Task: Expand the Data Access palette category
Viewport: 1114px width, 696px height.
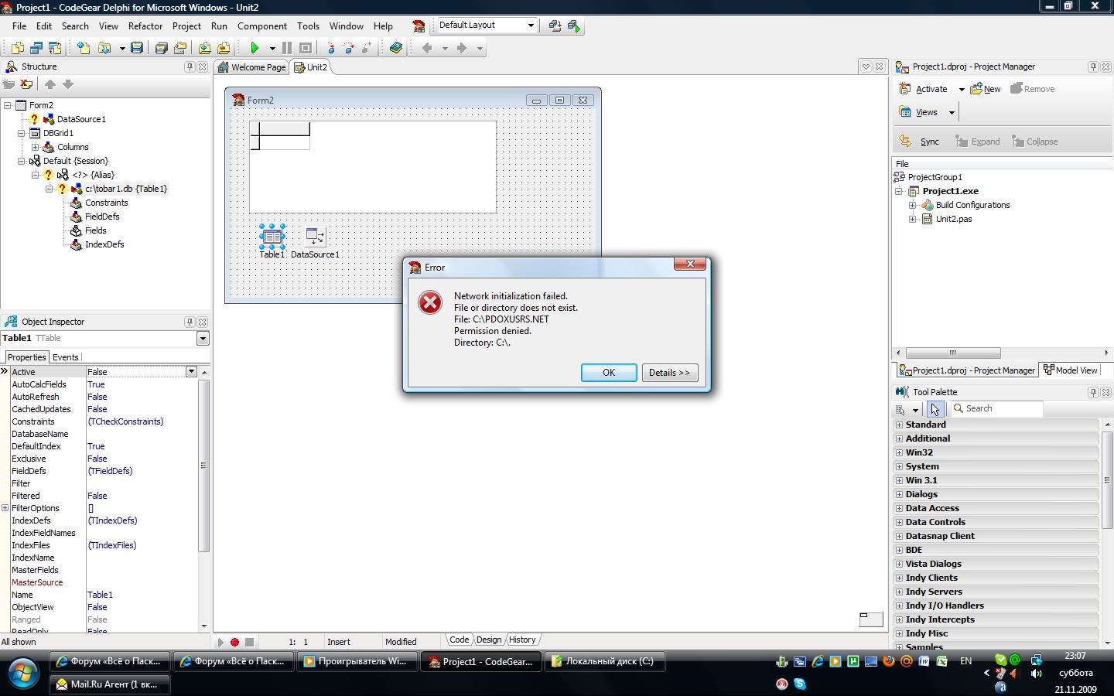Action: pyautogui.click(x=899, y=508)
